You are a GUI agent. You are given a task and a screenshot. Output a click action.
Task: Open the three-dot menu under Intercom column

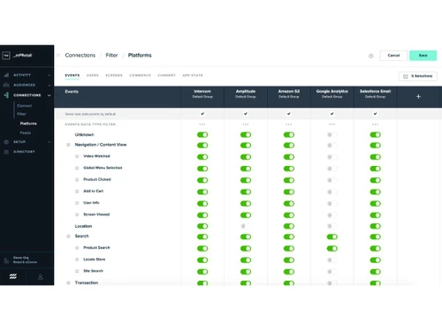tap(202, 124)
